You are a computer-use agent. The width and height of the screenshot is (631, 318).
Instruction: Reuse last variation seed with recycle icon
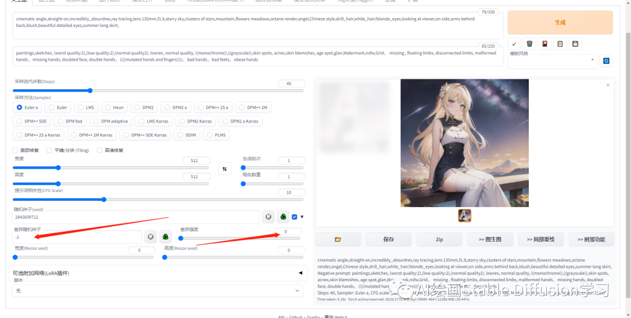165,237
